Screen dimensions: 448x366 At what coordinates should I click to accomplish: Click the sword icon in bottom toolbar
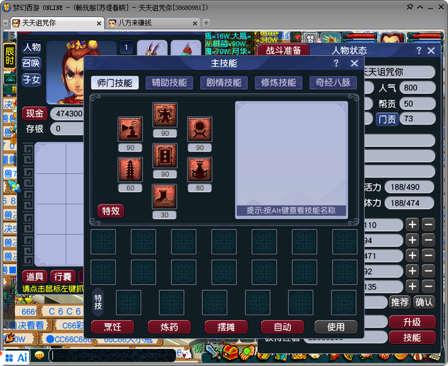(213, 353)
